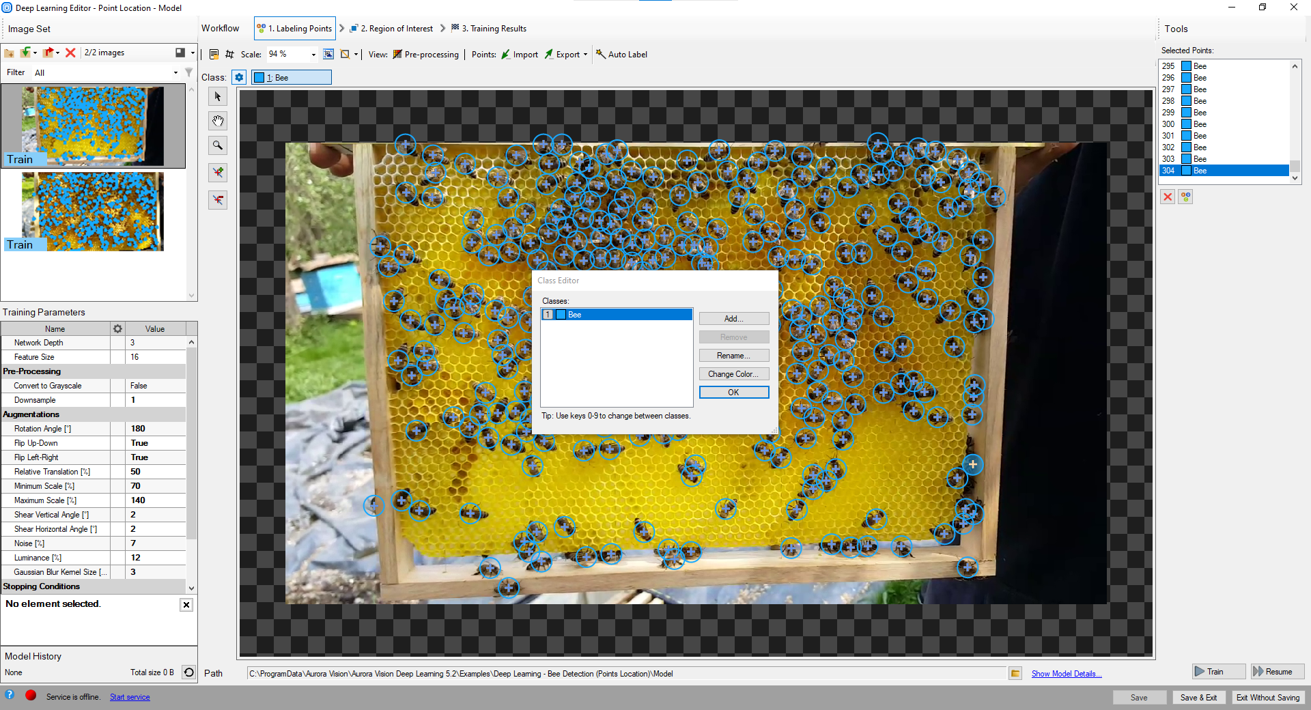
Task: Toggle the Pre-processing view
Action: 425,55
